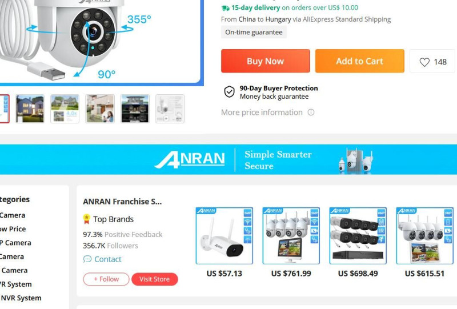This screenshot has height=309, width=457.
Task: Select the woman with phone thumbnail
Action: point(100,109)
